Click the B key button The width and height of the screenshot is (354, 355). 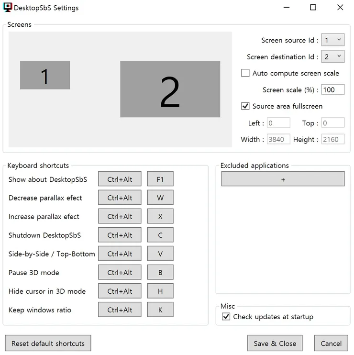(x=160, y=272)
